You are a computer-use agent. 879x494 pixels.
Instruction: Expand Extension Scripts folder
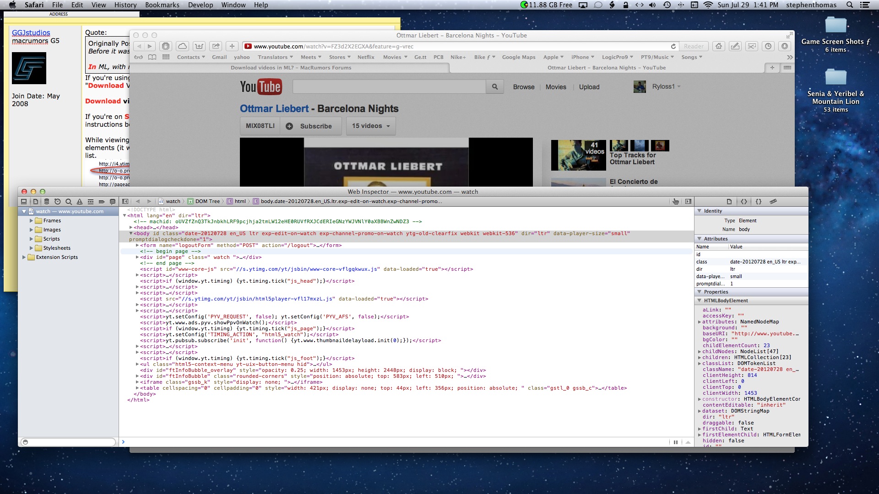point(24,257)
